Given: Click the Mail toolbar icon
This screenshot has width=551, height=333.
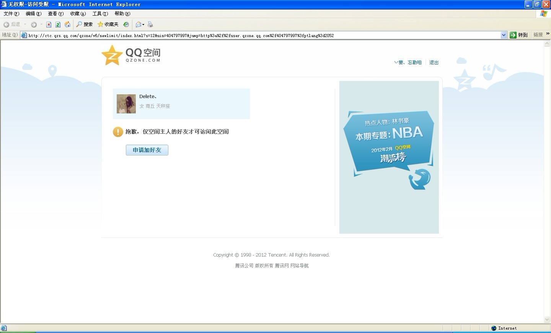Looking at the screenshot, I should pos(139,24).
